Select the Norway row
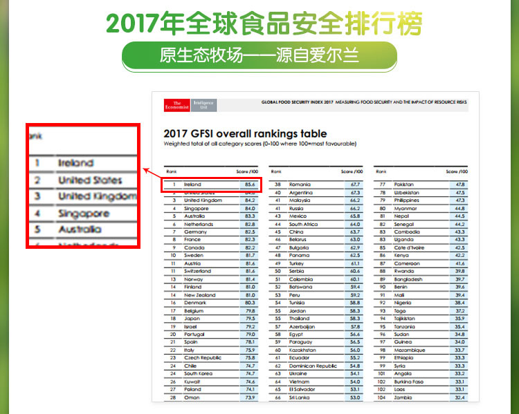519x414 pixels. (211, 279)
